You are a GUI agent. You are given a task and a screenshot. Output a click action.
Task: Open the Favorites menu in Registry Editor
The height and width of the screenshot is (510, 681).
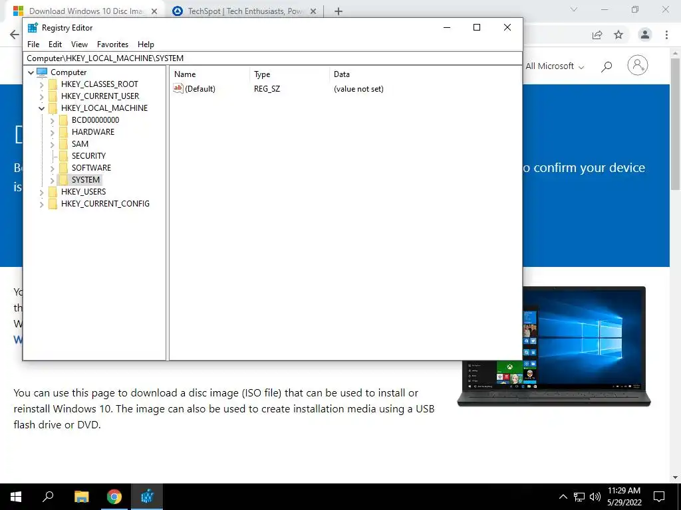click(112, 44)
